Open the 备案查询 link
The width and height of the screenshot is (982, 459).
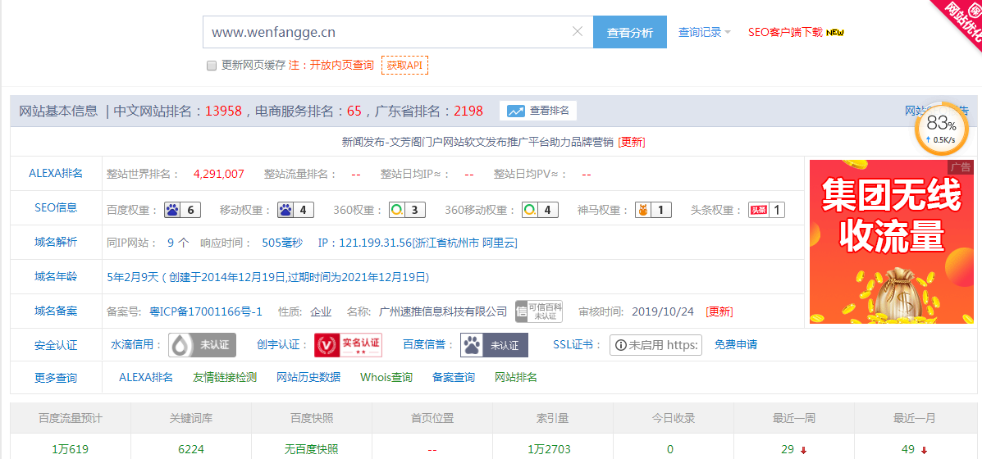[x=454, y=377]
